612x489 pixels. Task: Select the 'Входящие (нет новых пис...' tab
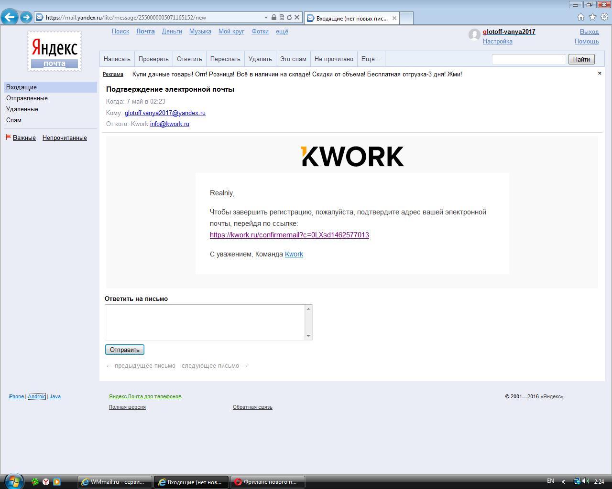[x=351, y=18]
